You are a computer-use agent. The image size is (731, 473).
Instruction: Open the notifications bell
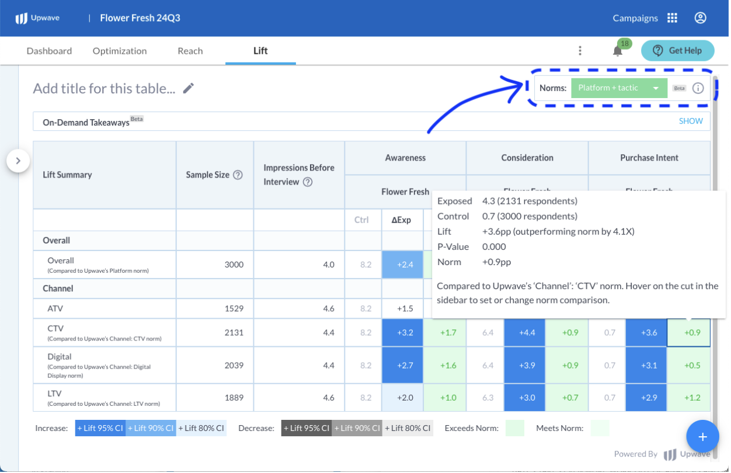click(617, 51)
